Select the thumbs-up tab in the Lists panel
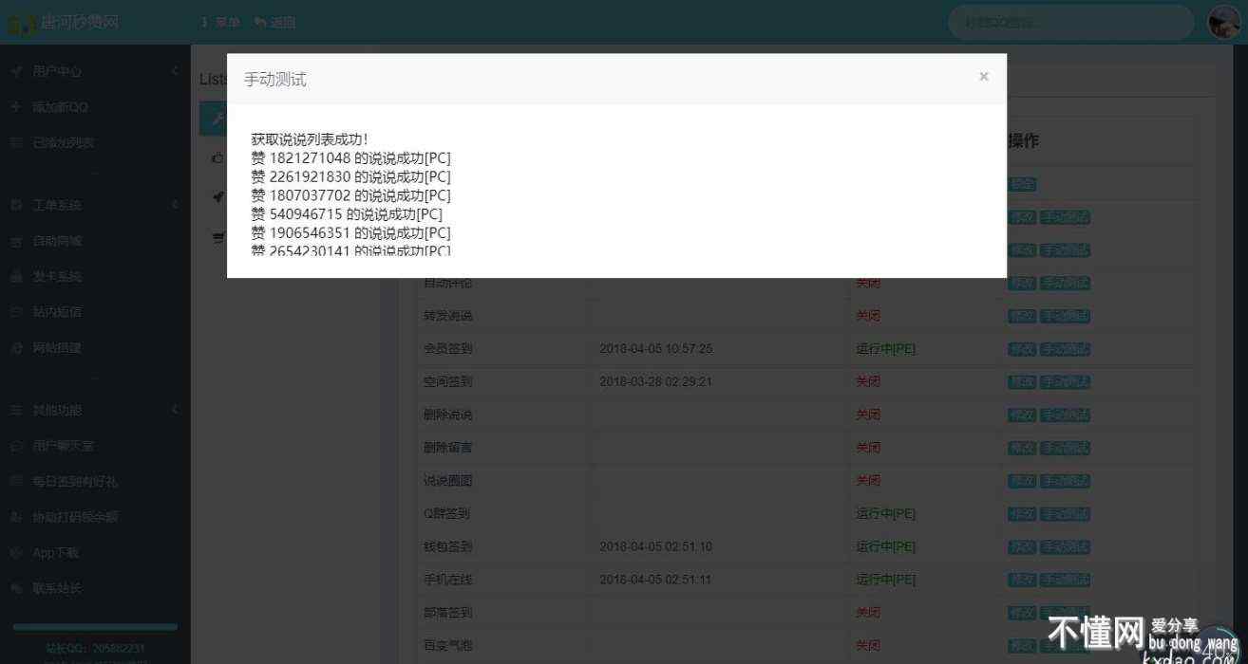This screenshot has height=664, width=1248. click(x=217, y=158)
